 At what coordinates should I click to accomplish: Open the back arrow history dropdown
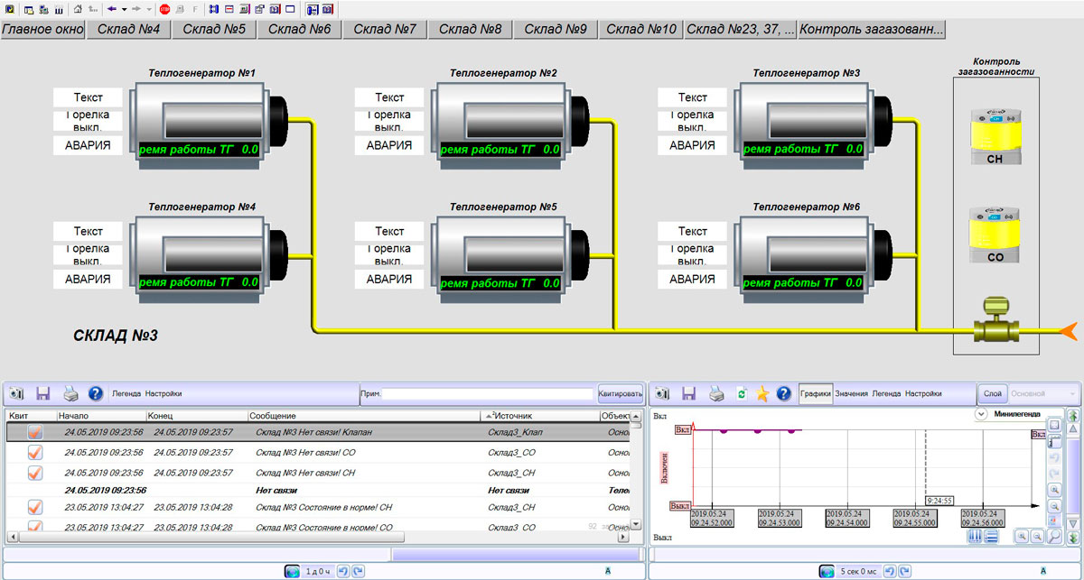coord(124,9)
